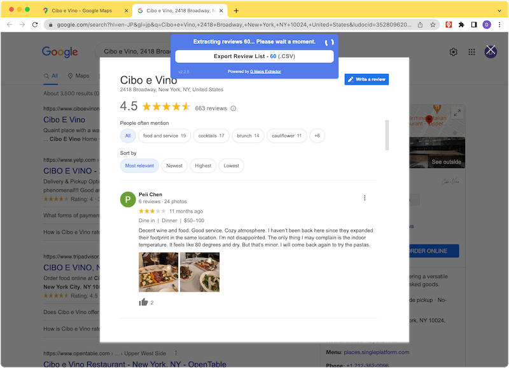The height and width of the screenshot is (368, 509).
Task: Open the red extension icon in toolbar
Action: click(449, 25)
